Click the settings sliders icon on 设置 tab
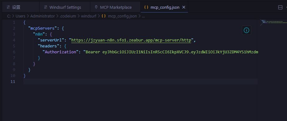 [x=8, y=7]
